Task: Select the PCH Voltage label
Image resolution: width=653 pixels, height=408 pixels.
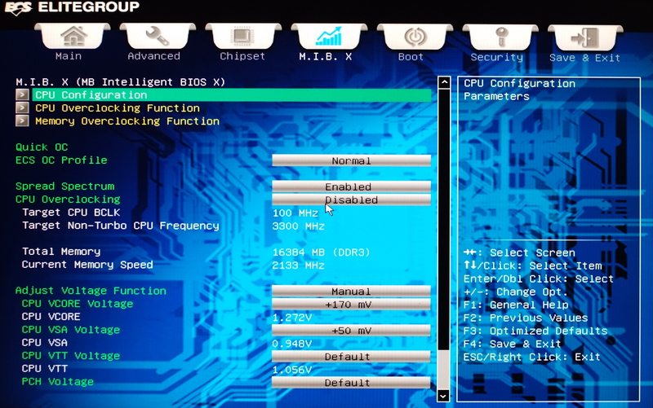Action: tap(57, 381)
